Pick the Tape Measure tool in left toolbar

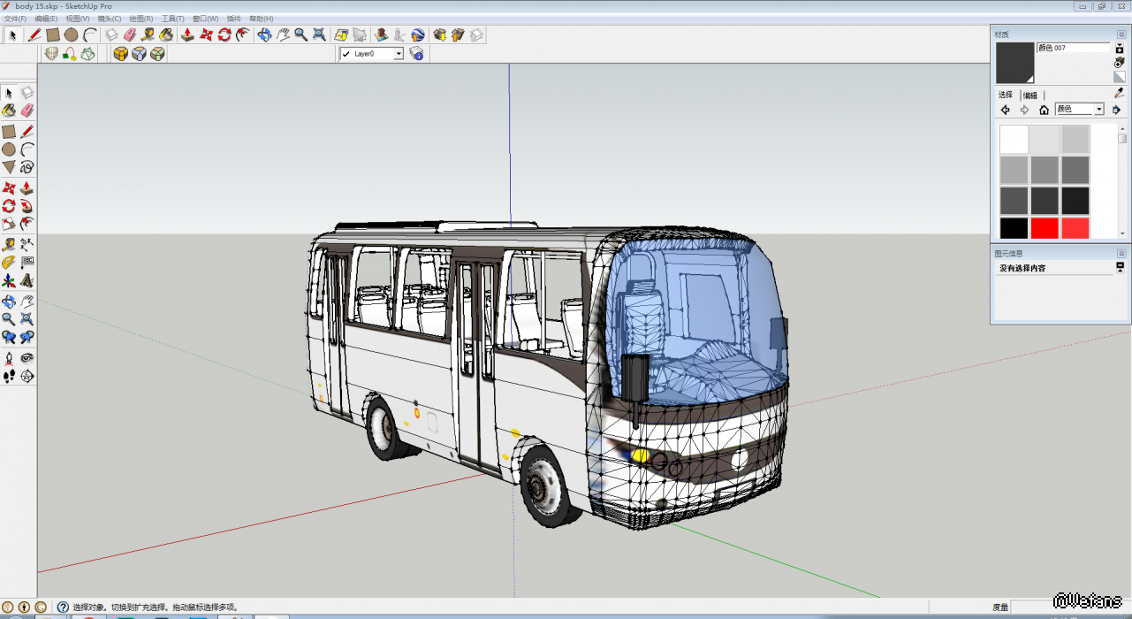9,244
